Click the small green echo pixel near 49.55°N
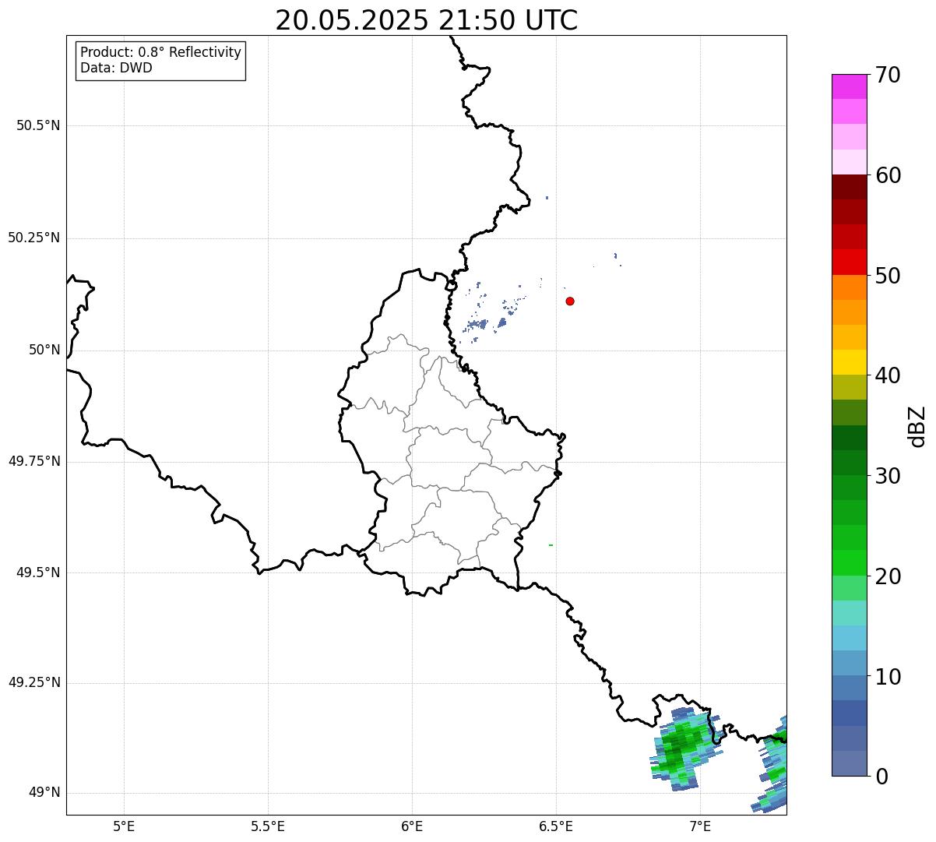Viewport: 936px width, 842px height. (x=551, y=545)
